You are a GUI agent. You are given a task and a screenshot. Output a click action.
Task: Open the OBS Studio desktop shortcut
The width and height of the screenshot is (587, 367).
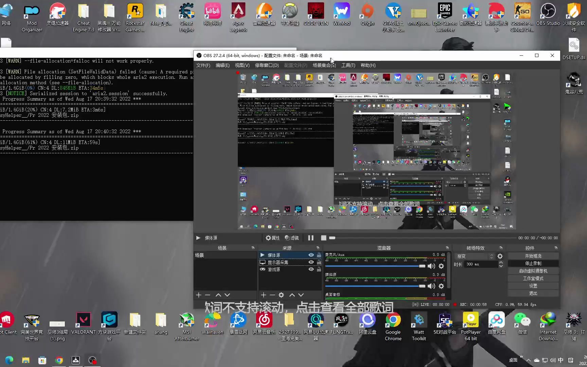[x=548, y=14]
